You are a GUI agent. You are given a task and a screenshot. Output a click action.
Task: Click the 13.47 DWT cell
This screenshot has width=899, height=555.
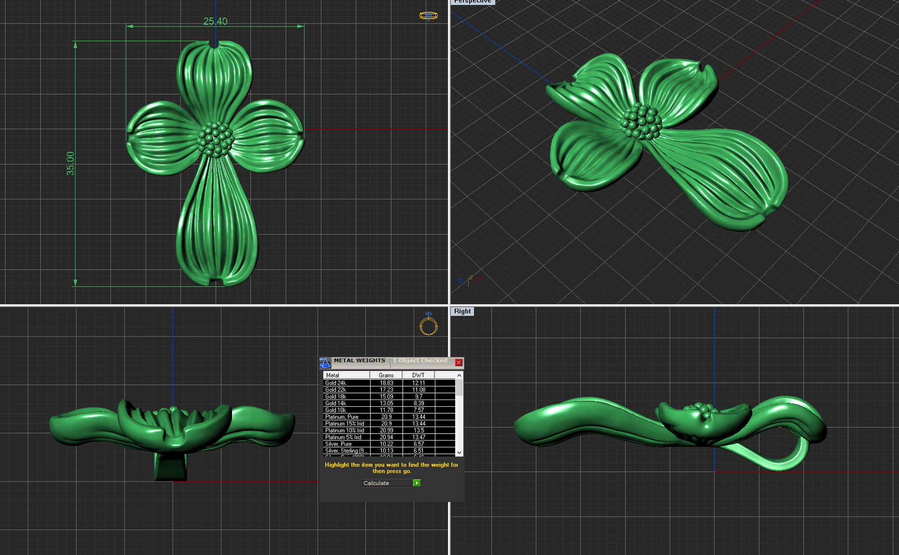point(418,437)
